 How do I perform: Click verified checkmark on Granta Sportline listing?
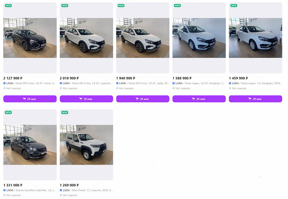click(x=4, y=190)
